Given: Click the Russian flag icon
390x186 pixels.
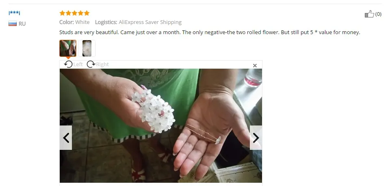Looking at the screenshot, I should pyautogui.click(x=13, y=24).
